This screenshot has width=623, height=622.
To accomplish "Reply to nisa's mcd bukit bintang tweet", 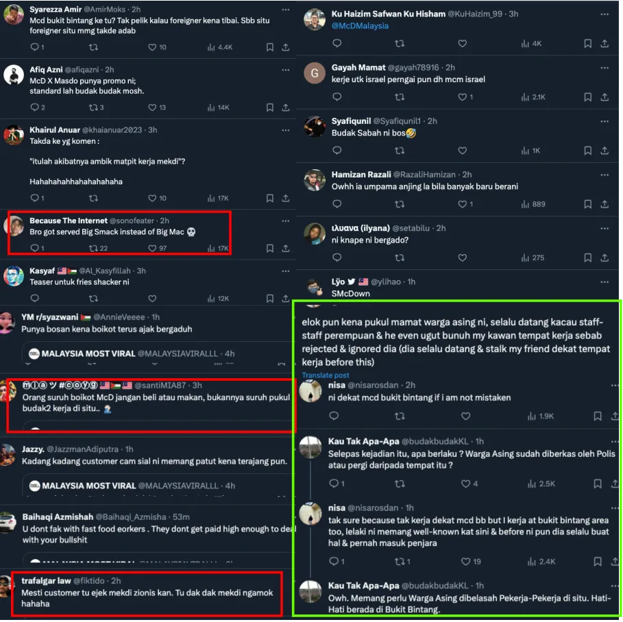I will click(x=334, y=416).
